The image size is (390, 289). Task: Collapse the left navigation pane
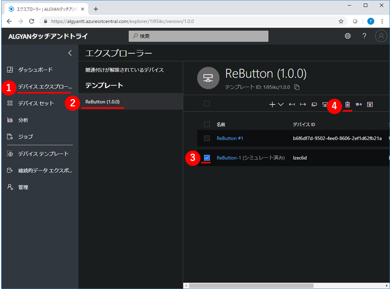pos(70,53)
